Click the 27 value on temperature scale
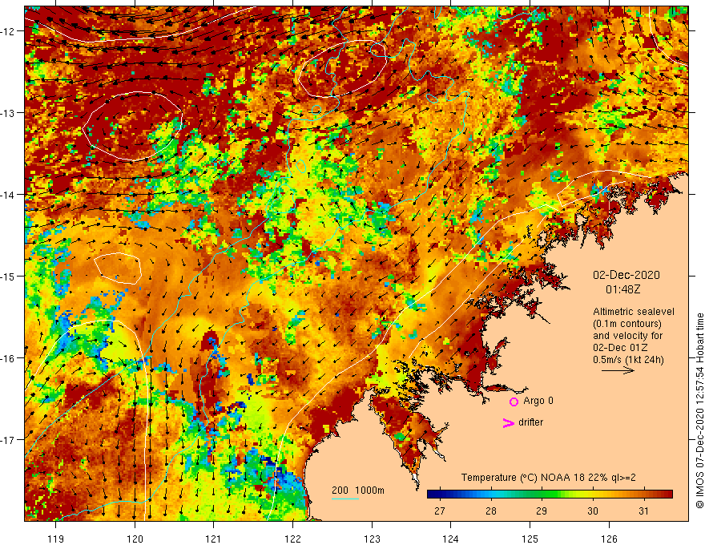705x545 pixels. pyautogui.click(x=440, y=511)
